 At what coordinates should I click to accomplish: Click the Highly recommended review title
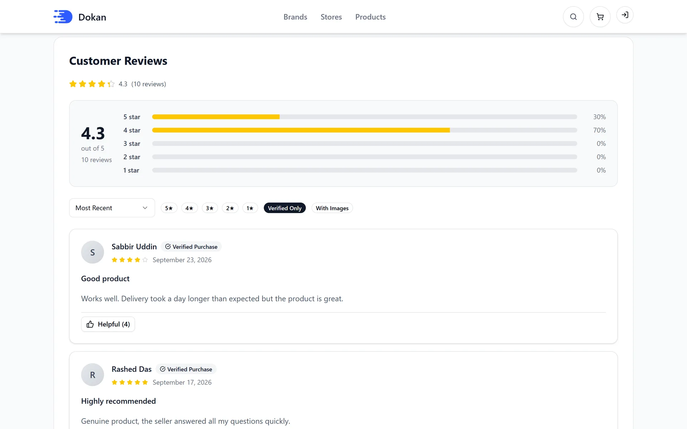point(118,401)
